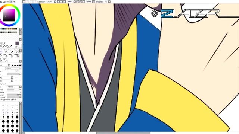This screenshot has width=239, height=134.
Task: Click the brush size list scrollbar
Action: click(x=21, y=118)
